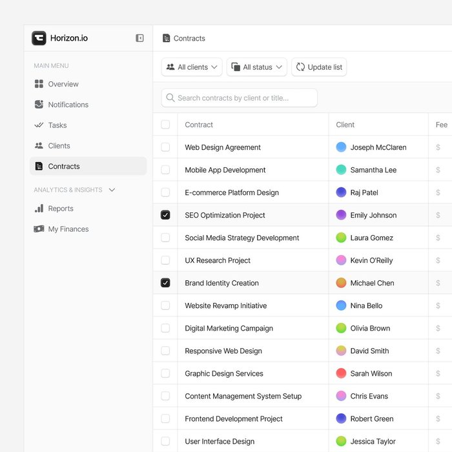Uncheck the SEO Optimization Project checkbox

[x=165, y=215]
